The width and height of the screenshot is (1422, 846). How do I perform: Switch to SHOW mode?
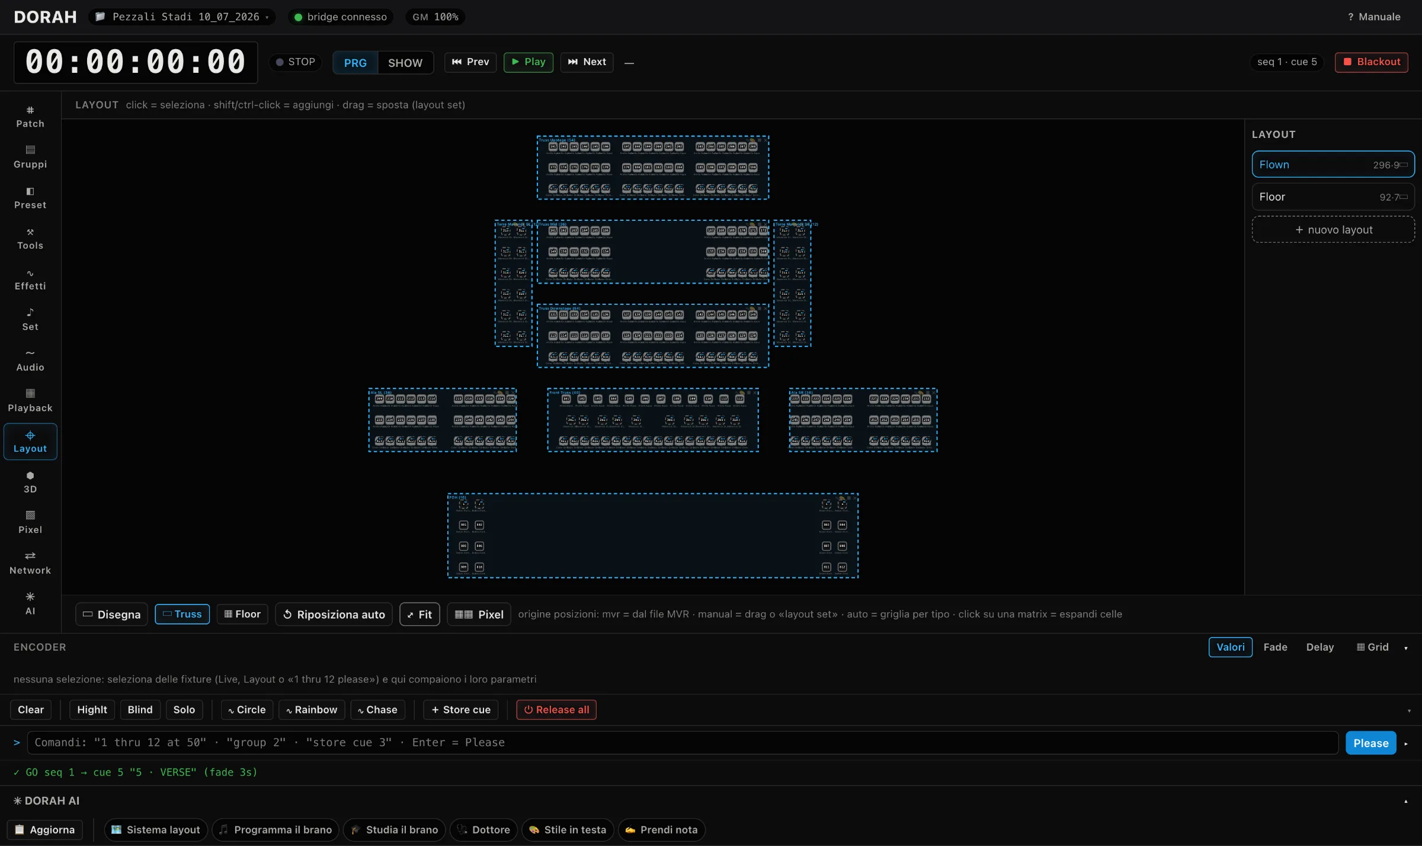tap(405, 63)
